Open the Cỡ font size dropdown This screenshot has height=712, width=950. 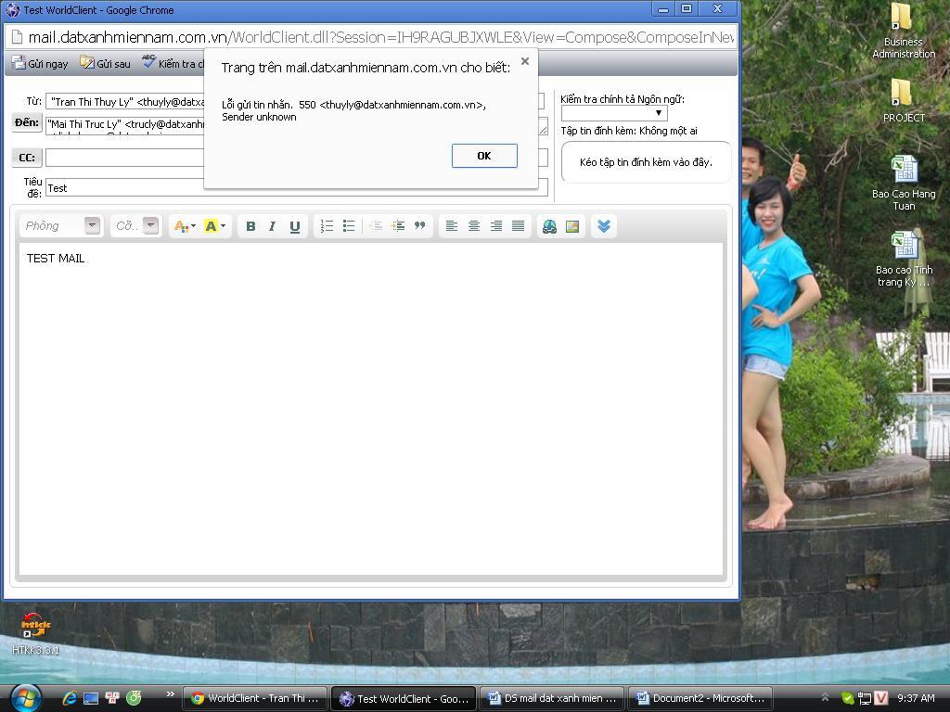point(135,226)
